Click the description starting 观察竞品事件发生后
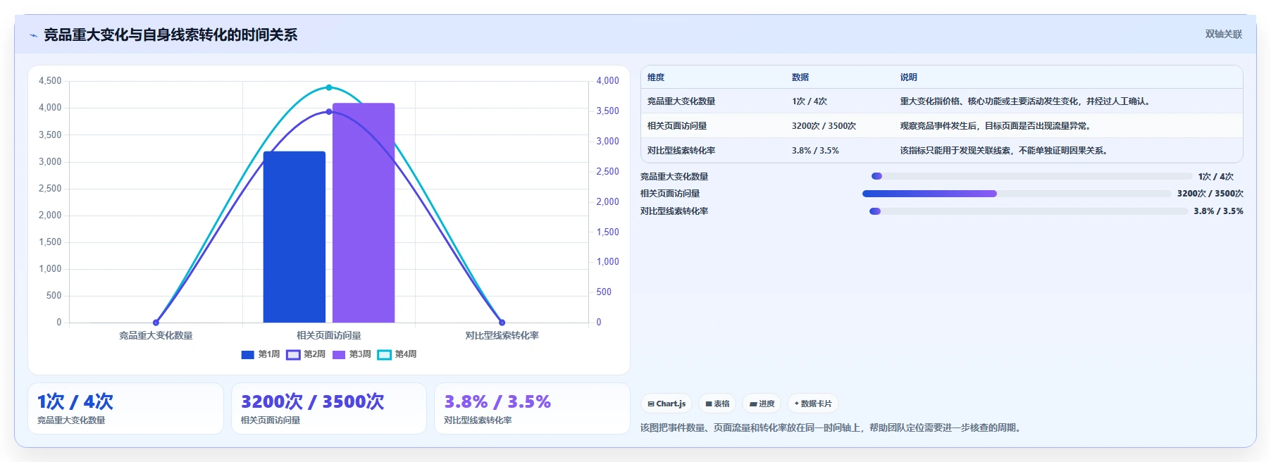1271x462 pixels. [997, 126]
